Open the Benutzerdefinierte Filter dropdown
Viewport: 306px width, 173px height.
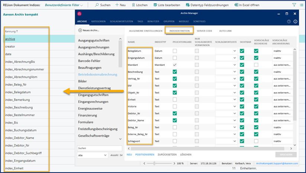pyautogui.click(x=64, y=5)
